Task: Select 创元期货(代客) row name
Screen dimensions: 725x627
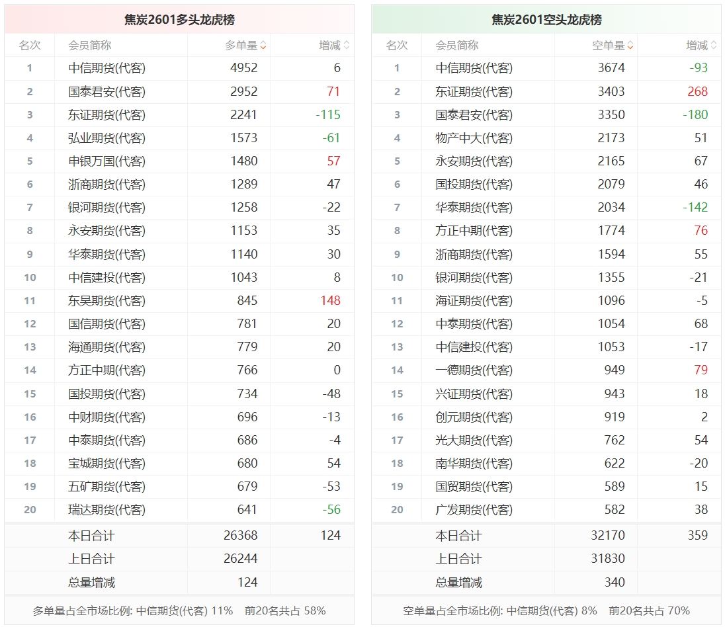Action: pos(474,417)
